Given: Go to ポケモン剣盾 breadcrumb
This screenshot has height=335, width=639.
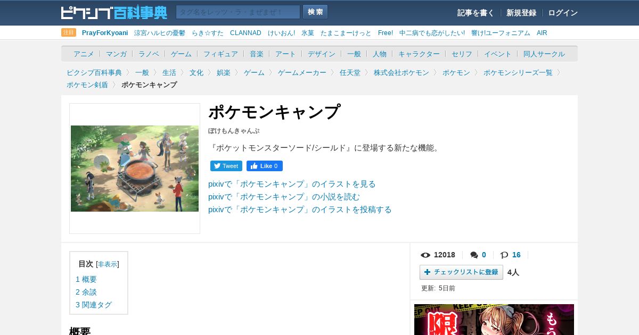Looking at the screenshot, I should coord(87,85).
